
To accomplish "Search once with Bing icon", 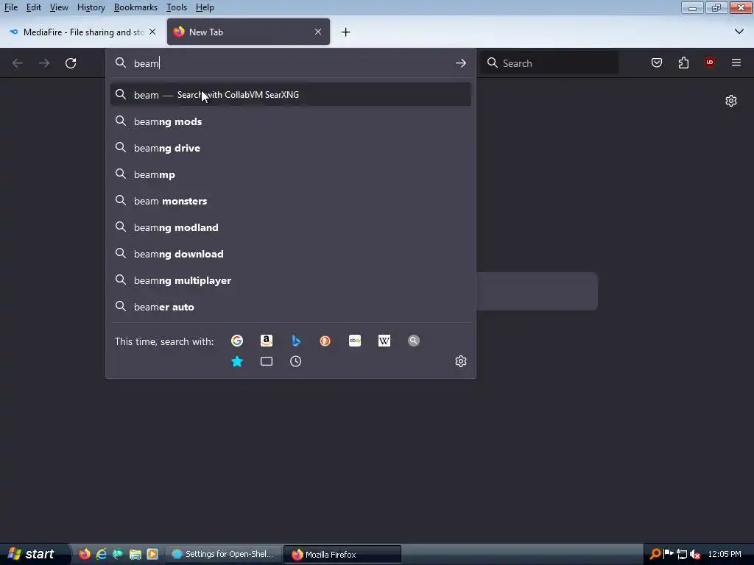I will 296,341.
